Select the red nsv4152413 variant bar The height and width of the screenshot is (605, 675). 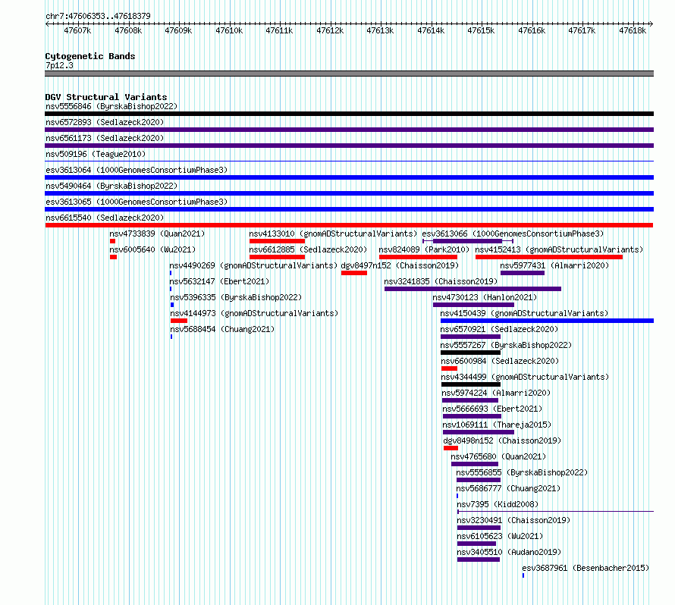pos(549,257)
